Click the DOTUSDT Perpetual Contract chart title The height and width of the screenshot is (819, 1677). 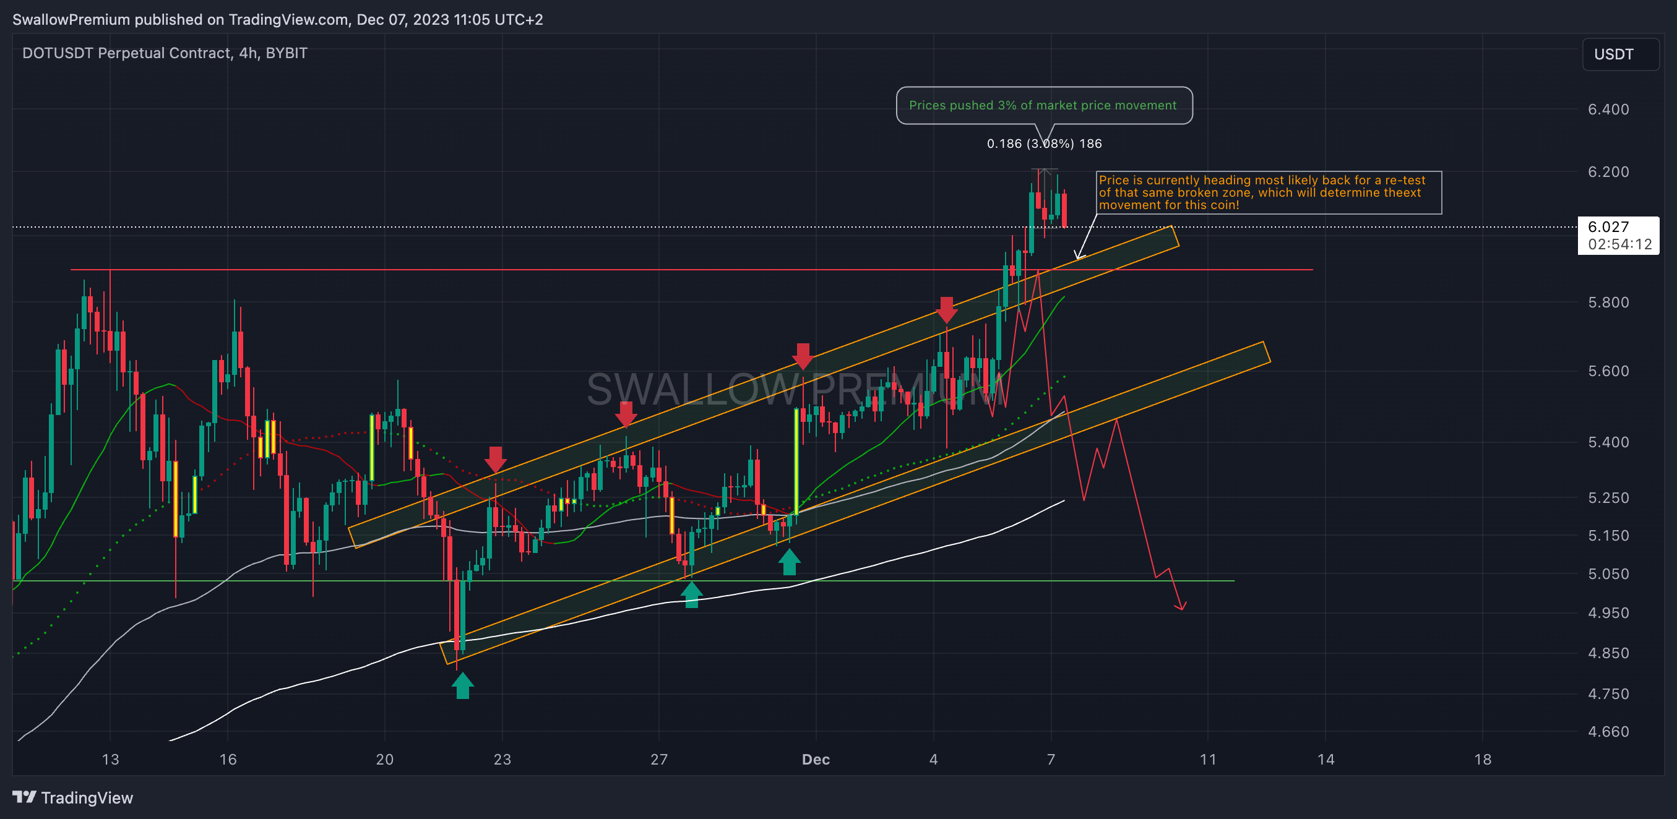[165, 53]
